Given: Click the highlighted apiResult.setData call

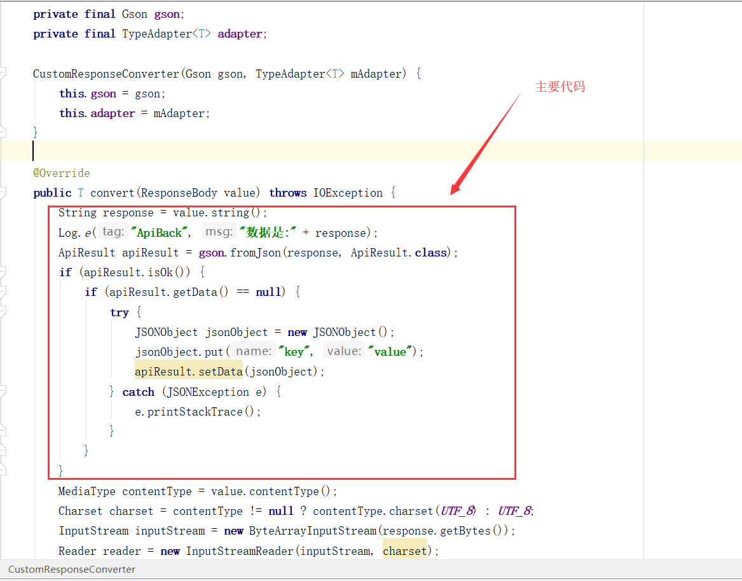Looking at the screenshot, I should (x=188, y=371).
